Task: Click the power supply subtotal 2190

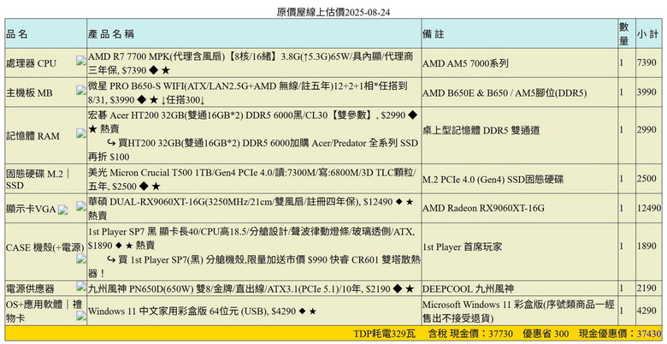Action: (646, 288)
